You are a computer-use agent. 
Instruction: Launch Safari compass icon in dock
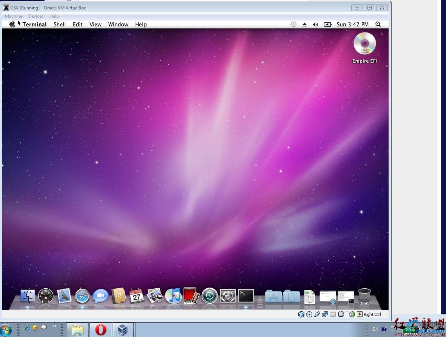pos(82,296)
